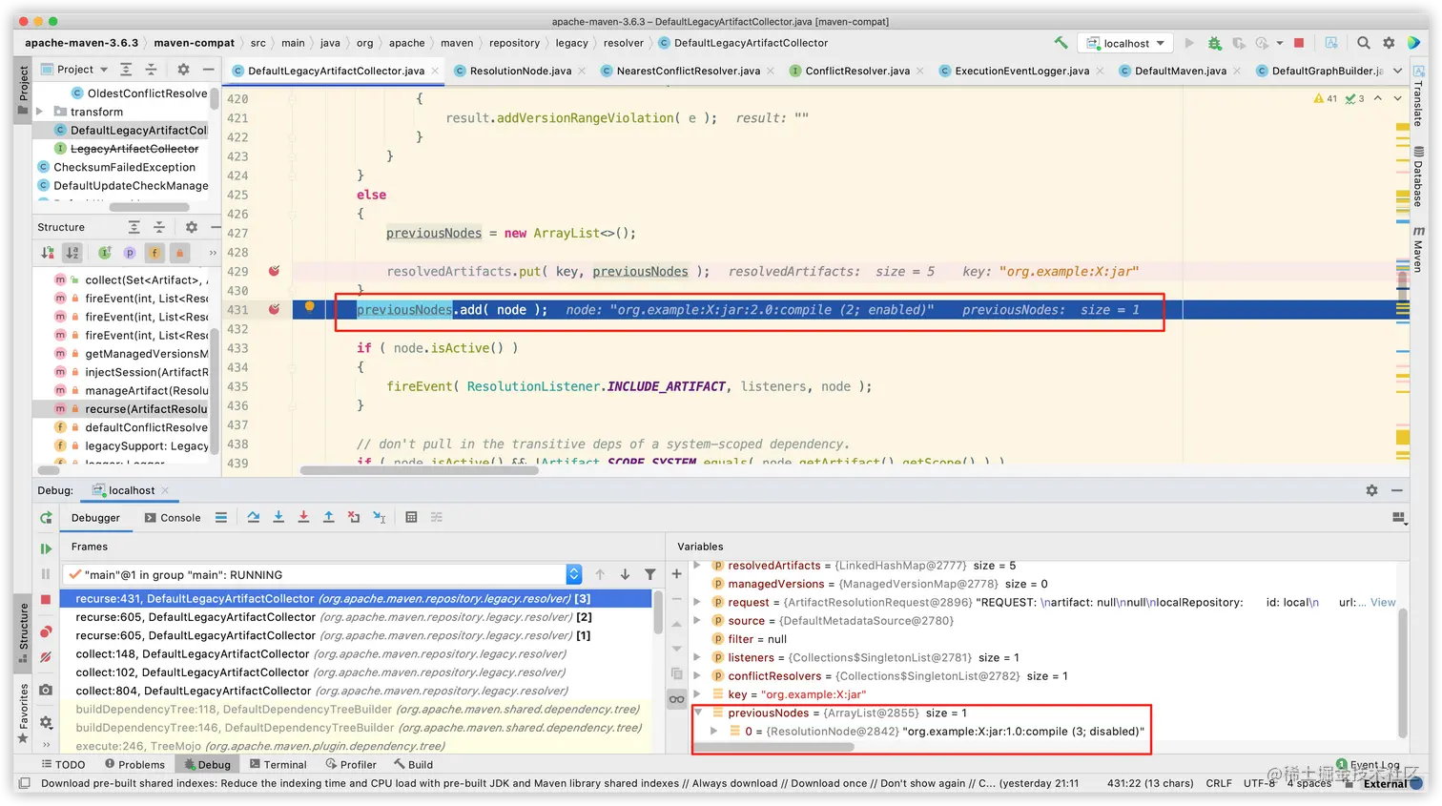1442x806 pixels.
Task: Open IDE settings gear in top toolbar
Action: [1389, 43]
